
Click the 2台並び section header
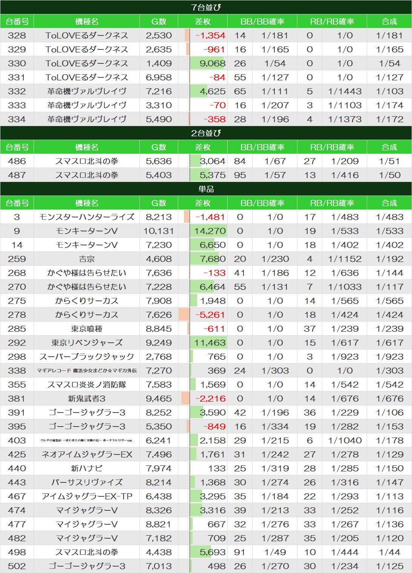tap(206, 133)
